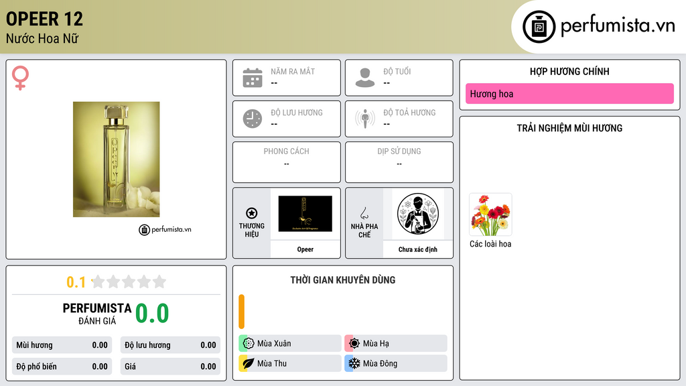The width and height of the screenshot is (686, 386).
Task: Click the Trải nghiệm mùi hương heading
Action: click(569, 128)
